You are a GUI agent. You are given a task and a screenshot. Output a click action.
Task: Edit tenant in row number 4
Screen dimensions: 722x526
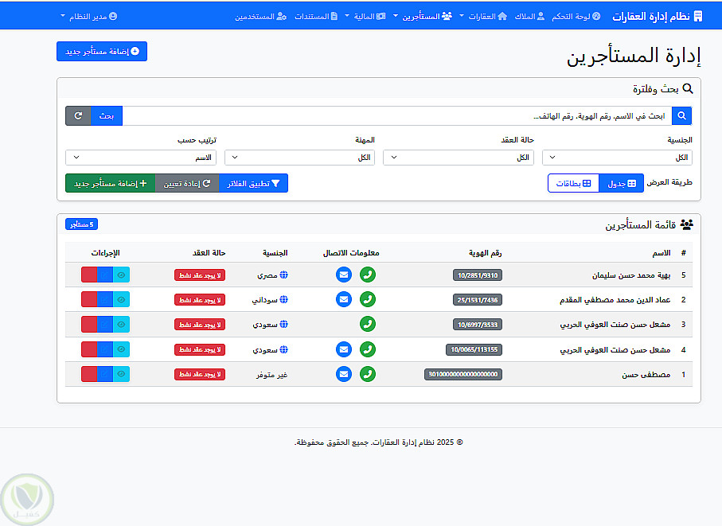[x=105, y=349]
